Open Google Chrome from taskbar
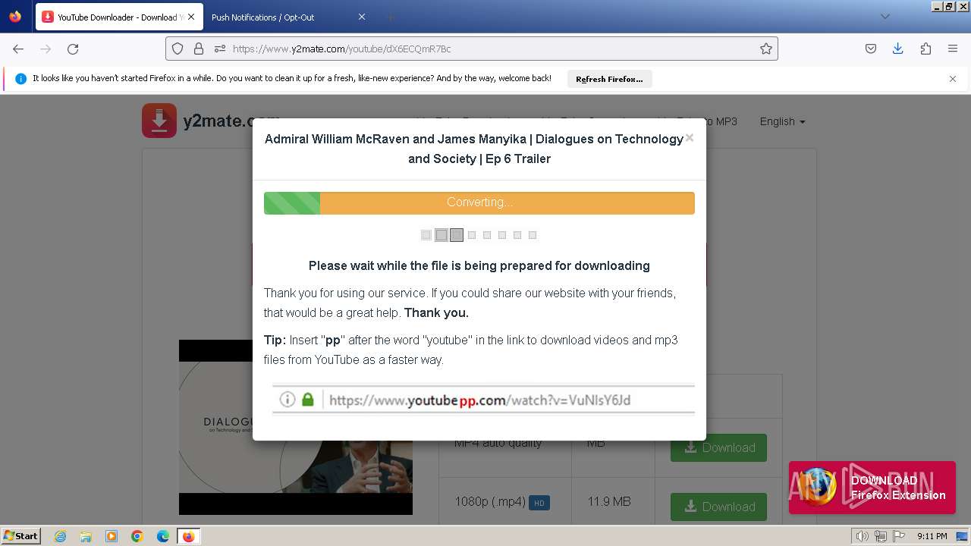 pyautogui.click(x=137, y=536)
